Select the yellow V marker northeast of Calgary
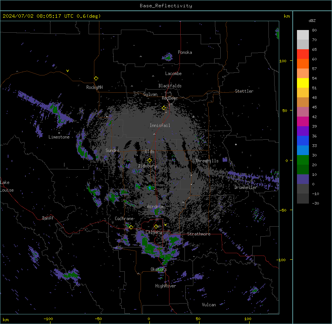 pos(165,225)
